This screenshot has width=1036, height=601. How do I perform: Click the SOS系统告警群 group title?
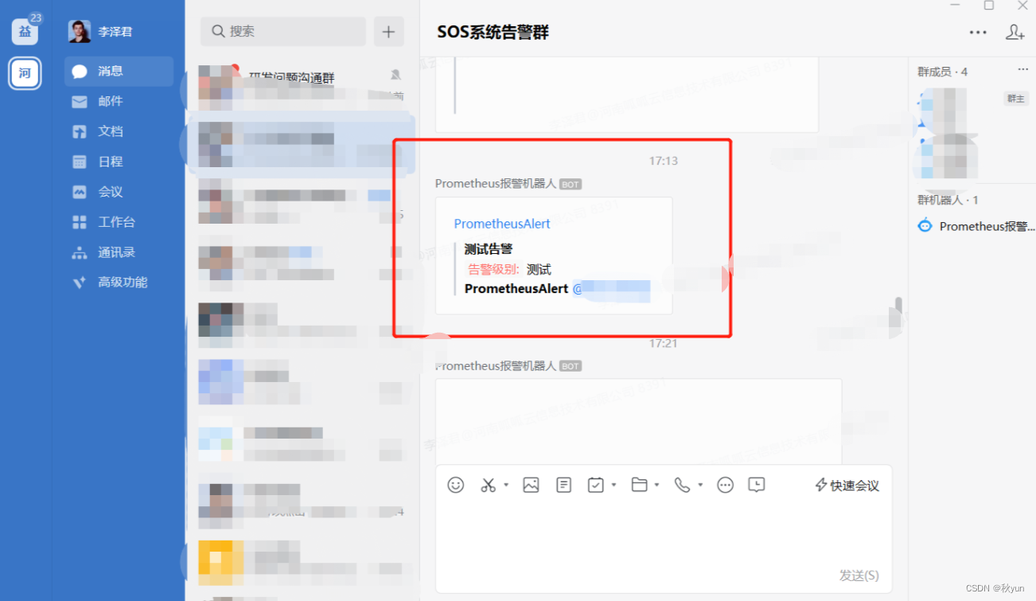pos(493,32)
